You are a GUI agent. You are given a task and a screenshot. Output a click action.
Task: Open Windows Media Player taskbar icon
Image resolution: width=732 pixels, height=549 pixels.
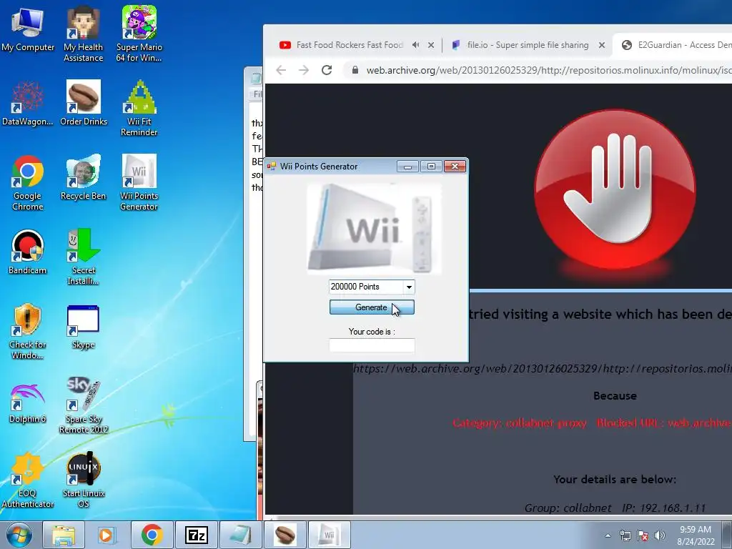[x=107, y=535]
